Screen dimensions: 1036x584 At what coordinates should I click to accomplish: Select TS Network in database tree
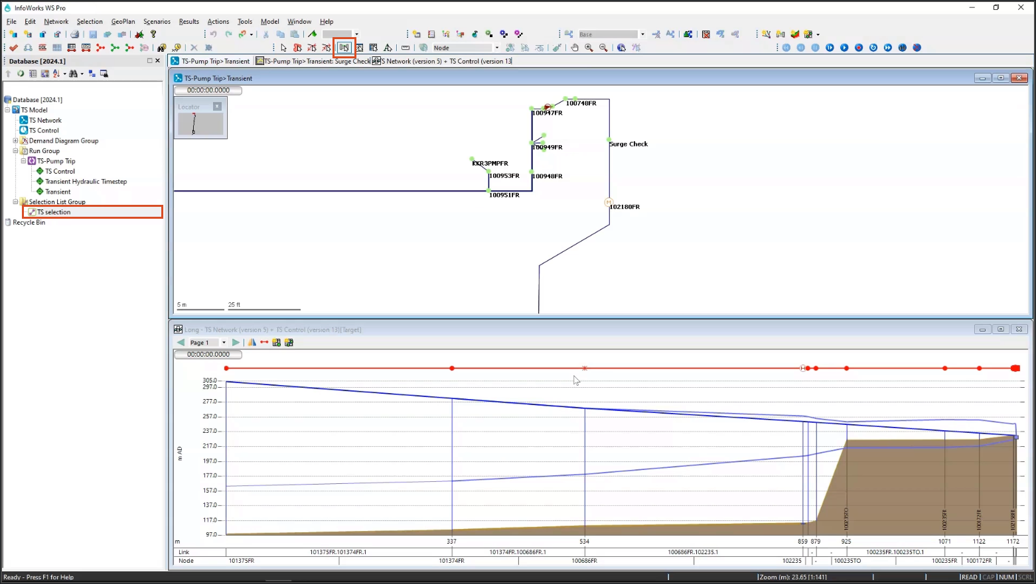click(45, 121)
